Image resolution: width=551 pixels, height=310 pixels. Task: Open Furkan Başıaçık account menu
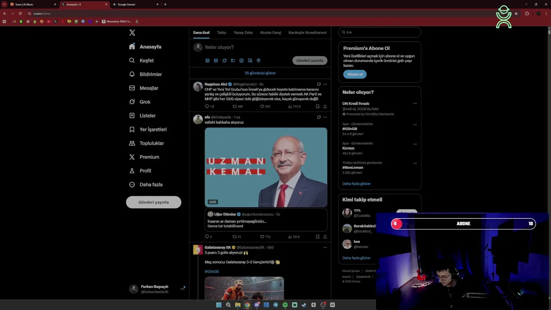[157, 289]
